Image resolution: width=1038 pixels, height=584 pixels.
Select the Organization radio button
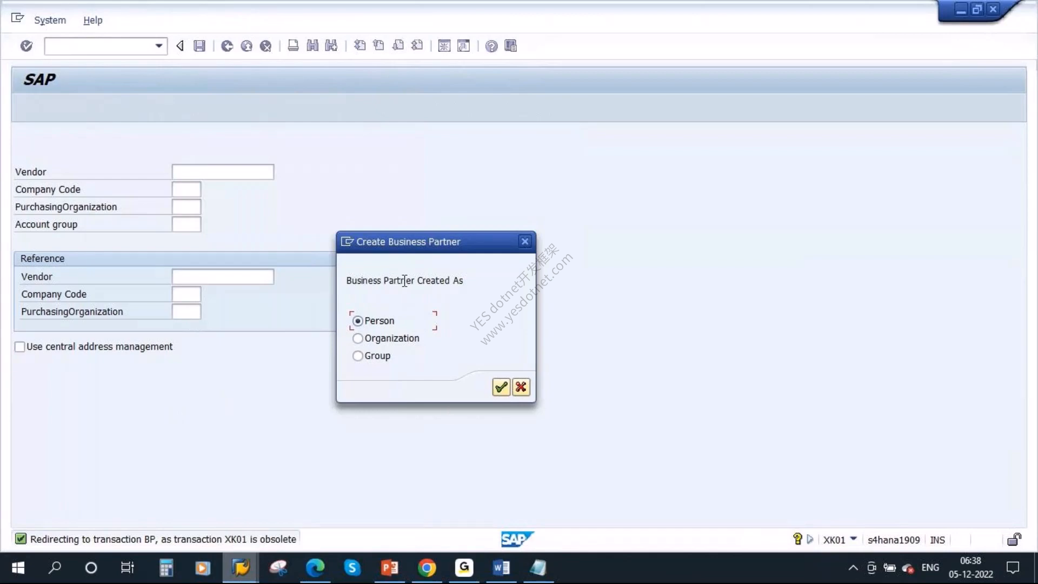point(357,339)
